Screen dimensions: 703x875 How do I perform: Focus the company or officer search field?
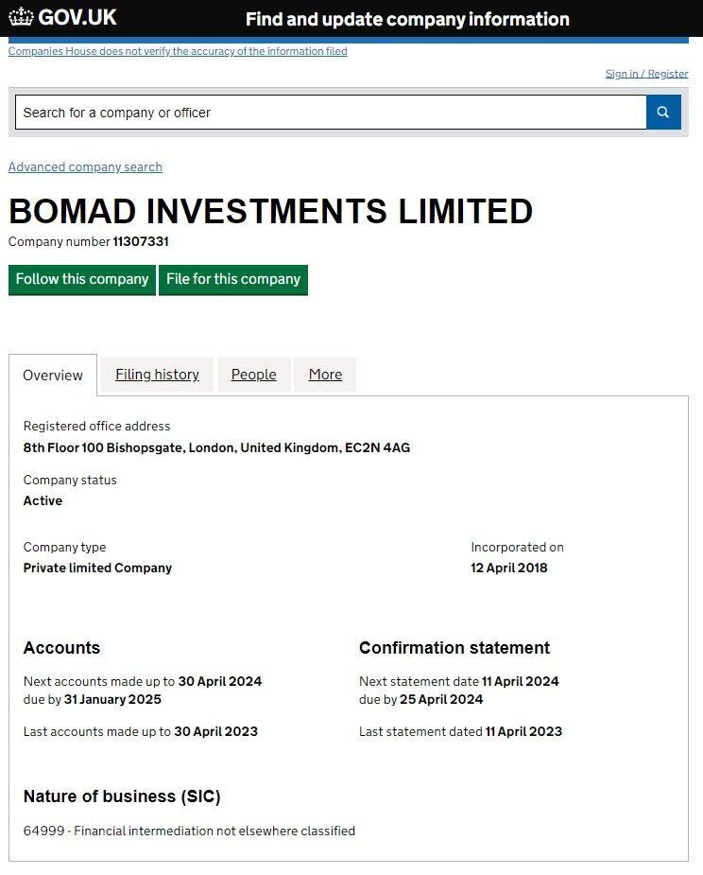(330, 113)
